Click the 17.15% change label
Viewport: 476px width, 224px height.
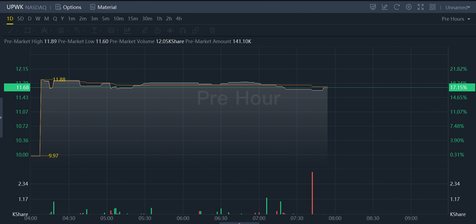click(462, 87)
